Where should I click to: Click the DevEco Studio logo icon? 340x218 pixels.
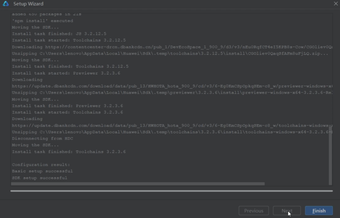coord(6,4)
